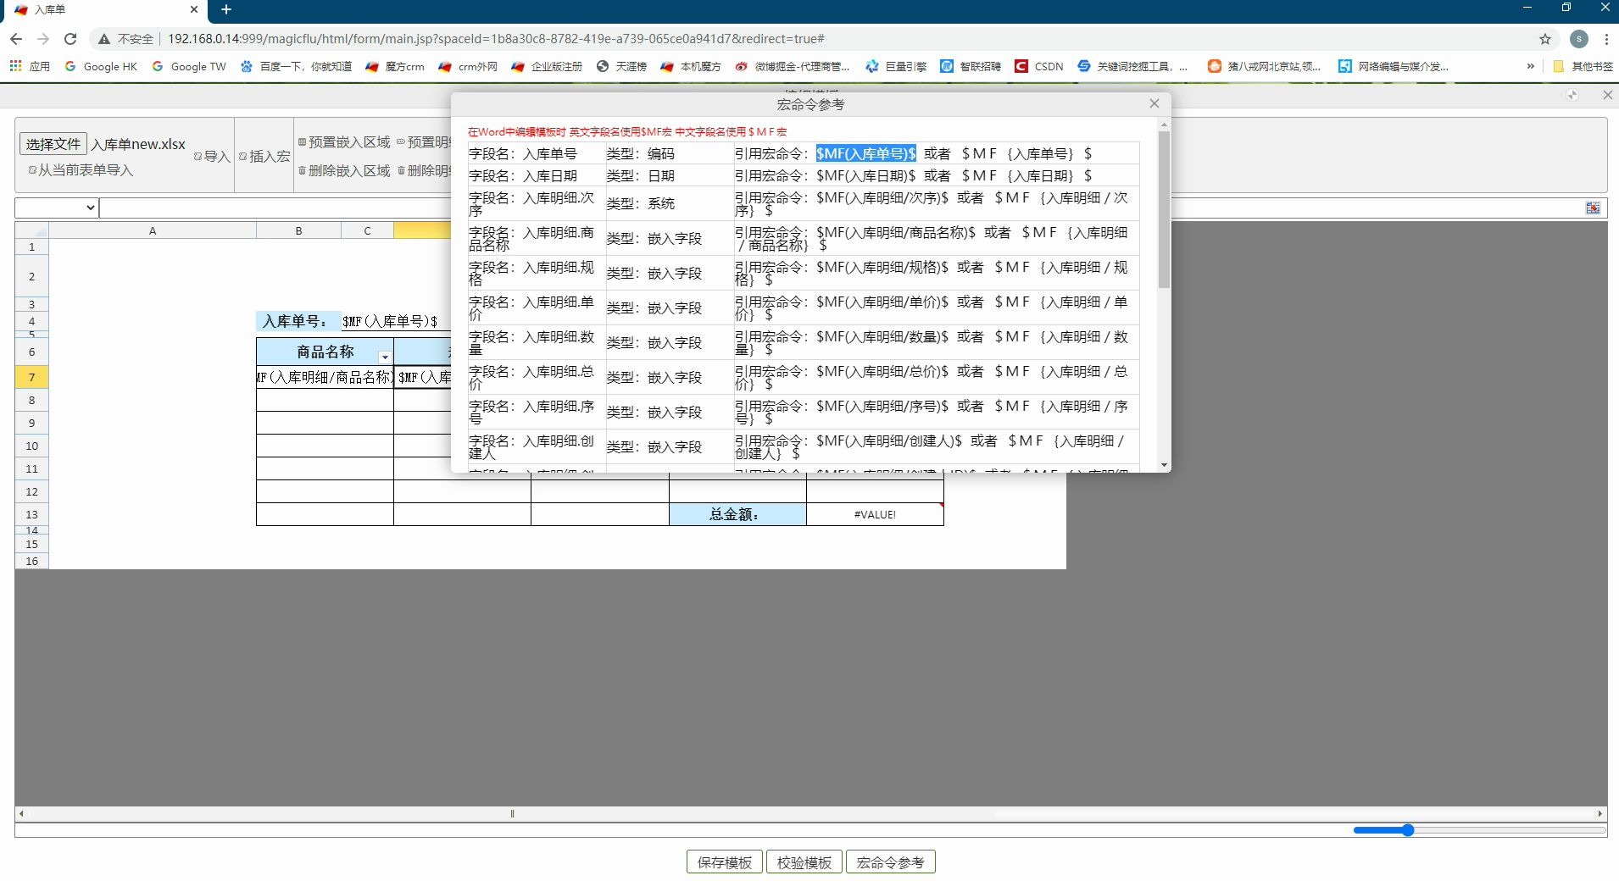Click the 不安全 site security indicator
Screen dimensions: 1619x881
126,39
